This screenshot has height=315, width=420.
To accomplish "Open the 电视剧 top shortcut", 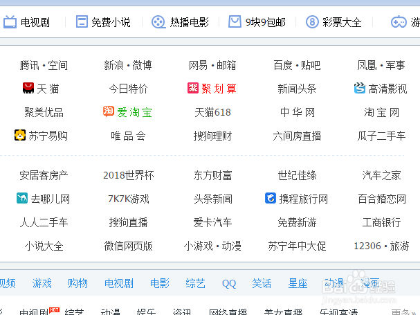I will (x=35, y=22).
